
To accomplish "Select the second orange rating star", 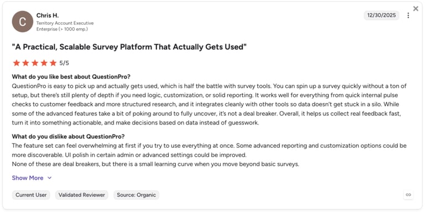I will (x=25, y=63).
